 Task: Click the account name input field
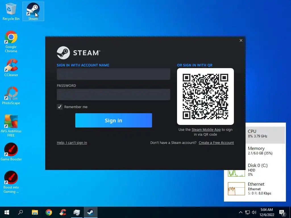pyautogui.click(x=113, y=74)
